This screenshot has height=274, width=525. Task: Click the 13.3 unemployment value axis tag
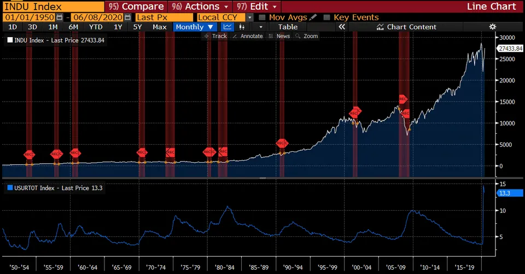tap(510, 193)
